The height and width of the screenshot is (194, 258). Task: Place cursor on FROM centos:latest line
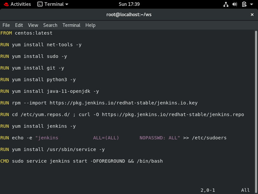pos(26,33)
